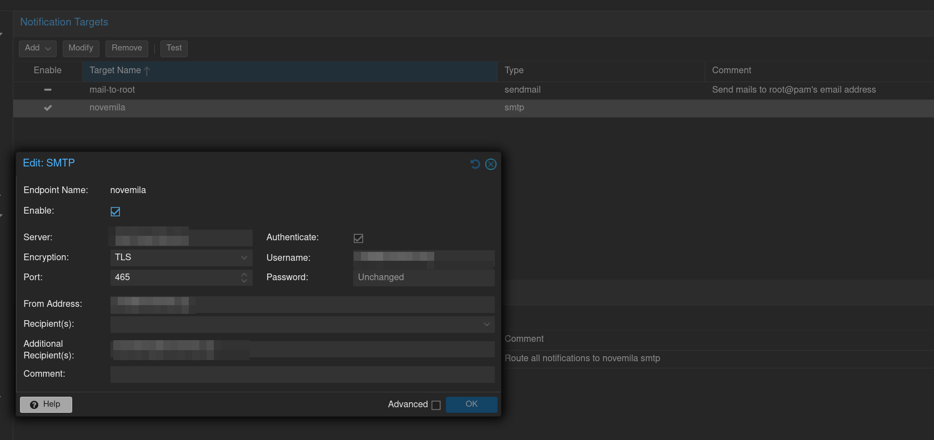Toggle the Advanced checkbox
This screenshot has height=440, width=934.
436,405
